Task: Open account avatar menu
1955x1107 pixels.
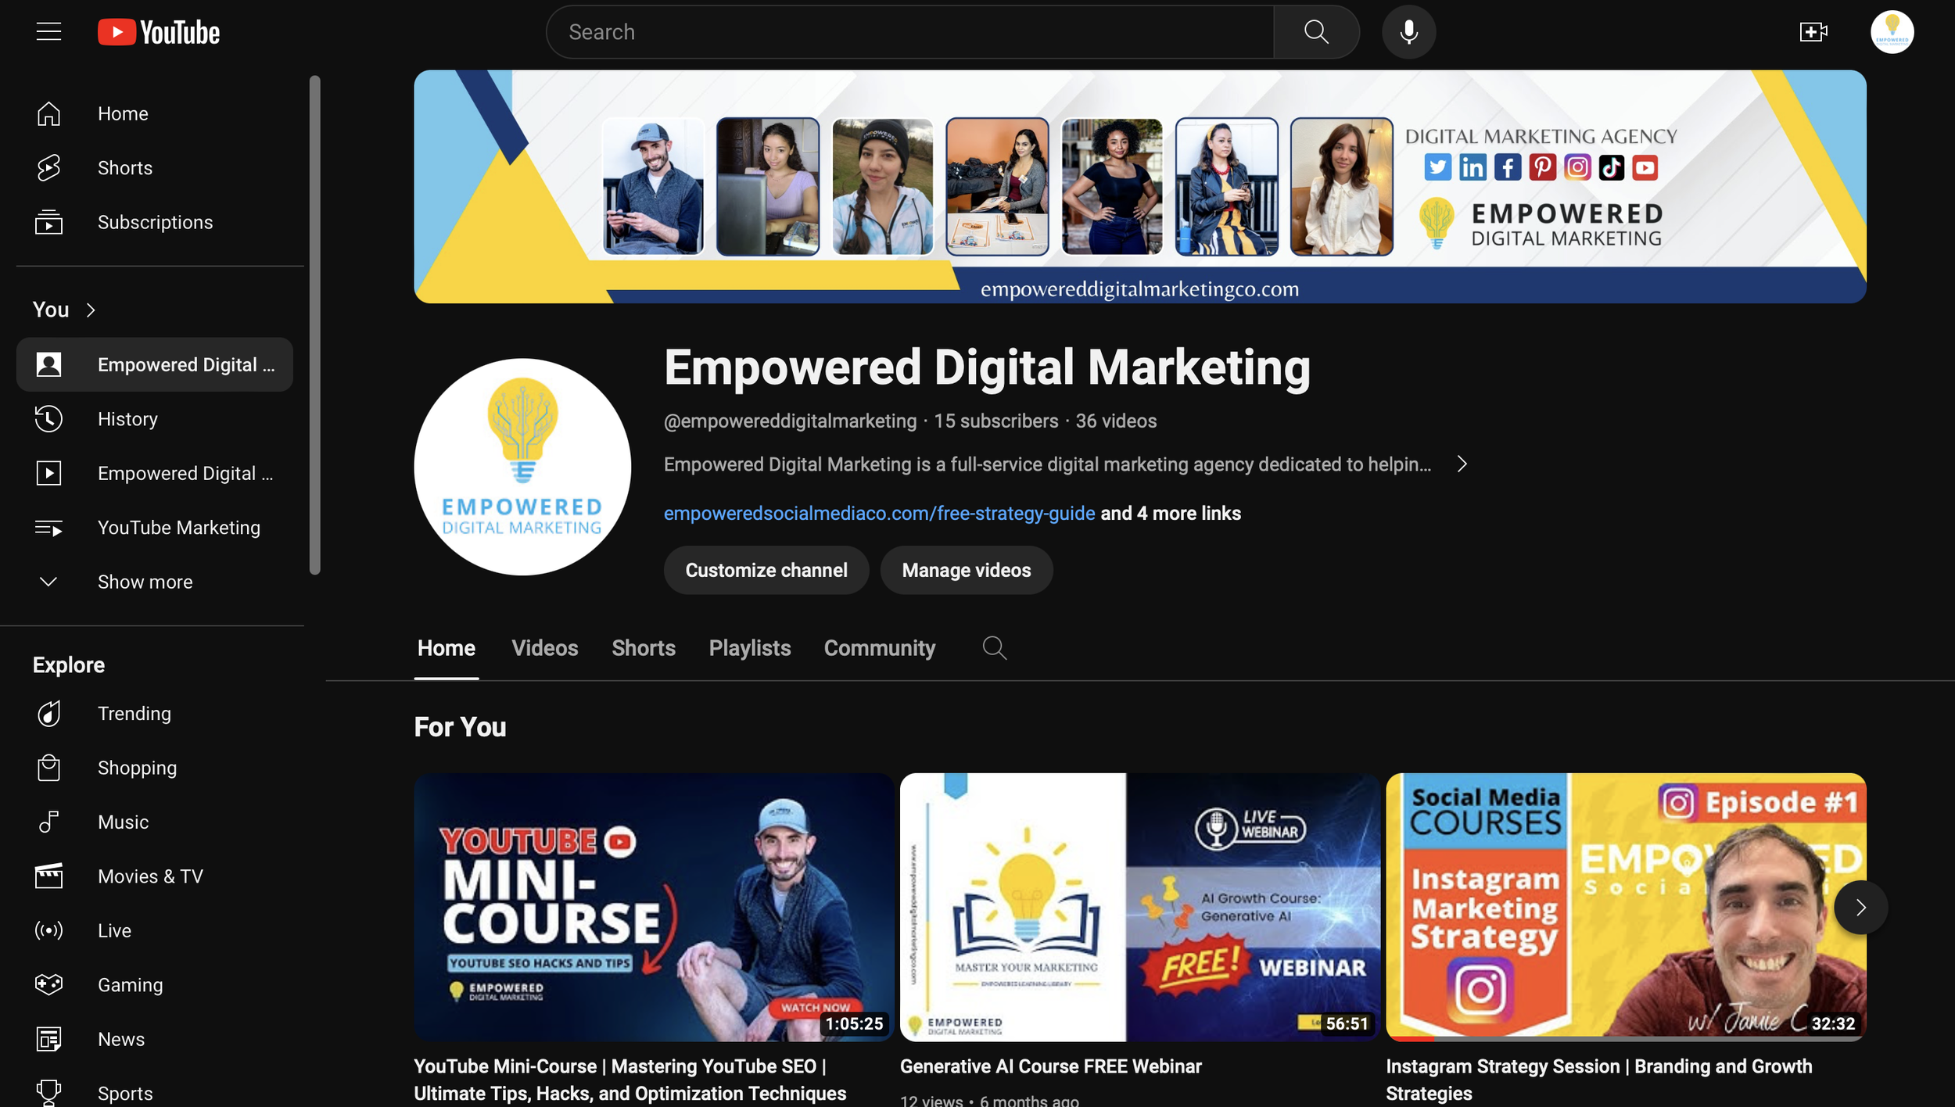Action: 1892,32
